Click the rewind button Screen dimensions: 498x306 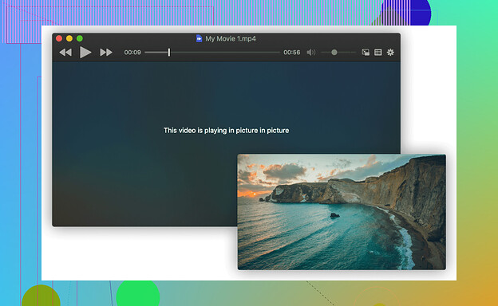65,53
